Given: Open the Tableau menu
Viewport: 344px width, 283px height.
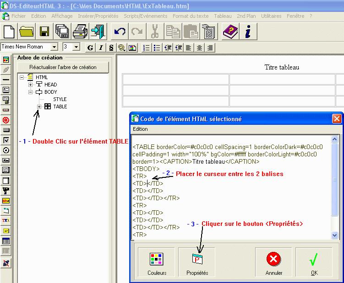Looking at the screenshot, I should pyautogui.click(x=223, y=16).
